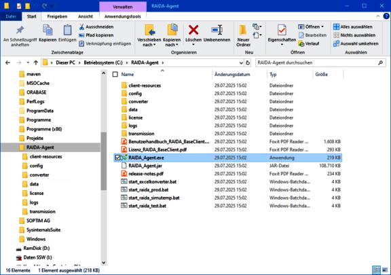Open the Datei menu tab
Viewport: 391px width, 275px height.
coord(11,16)
